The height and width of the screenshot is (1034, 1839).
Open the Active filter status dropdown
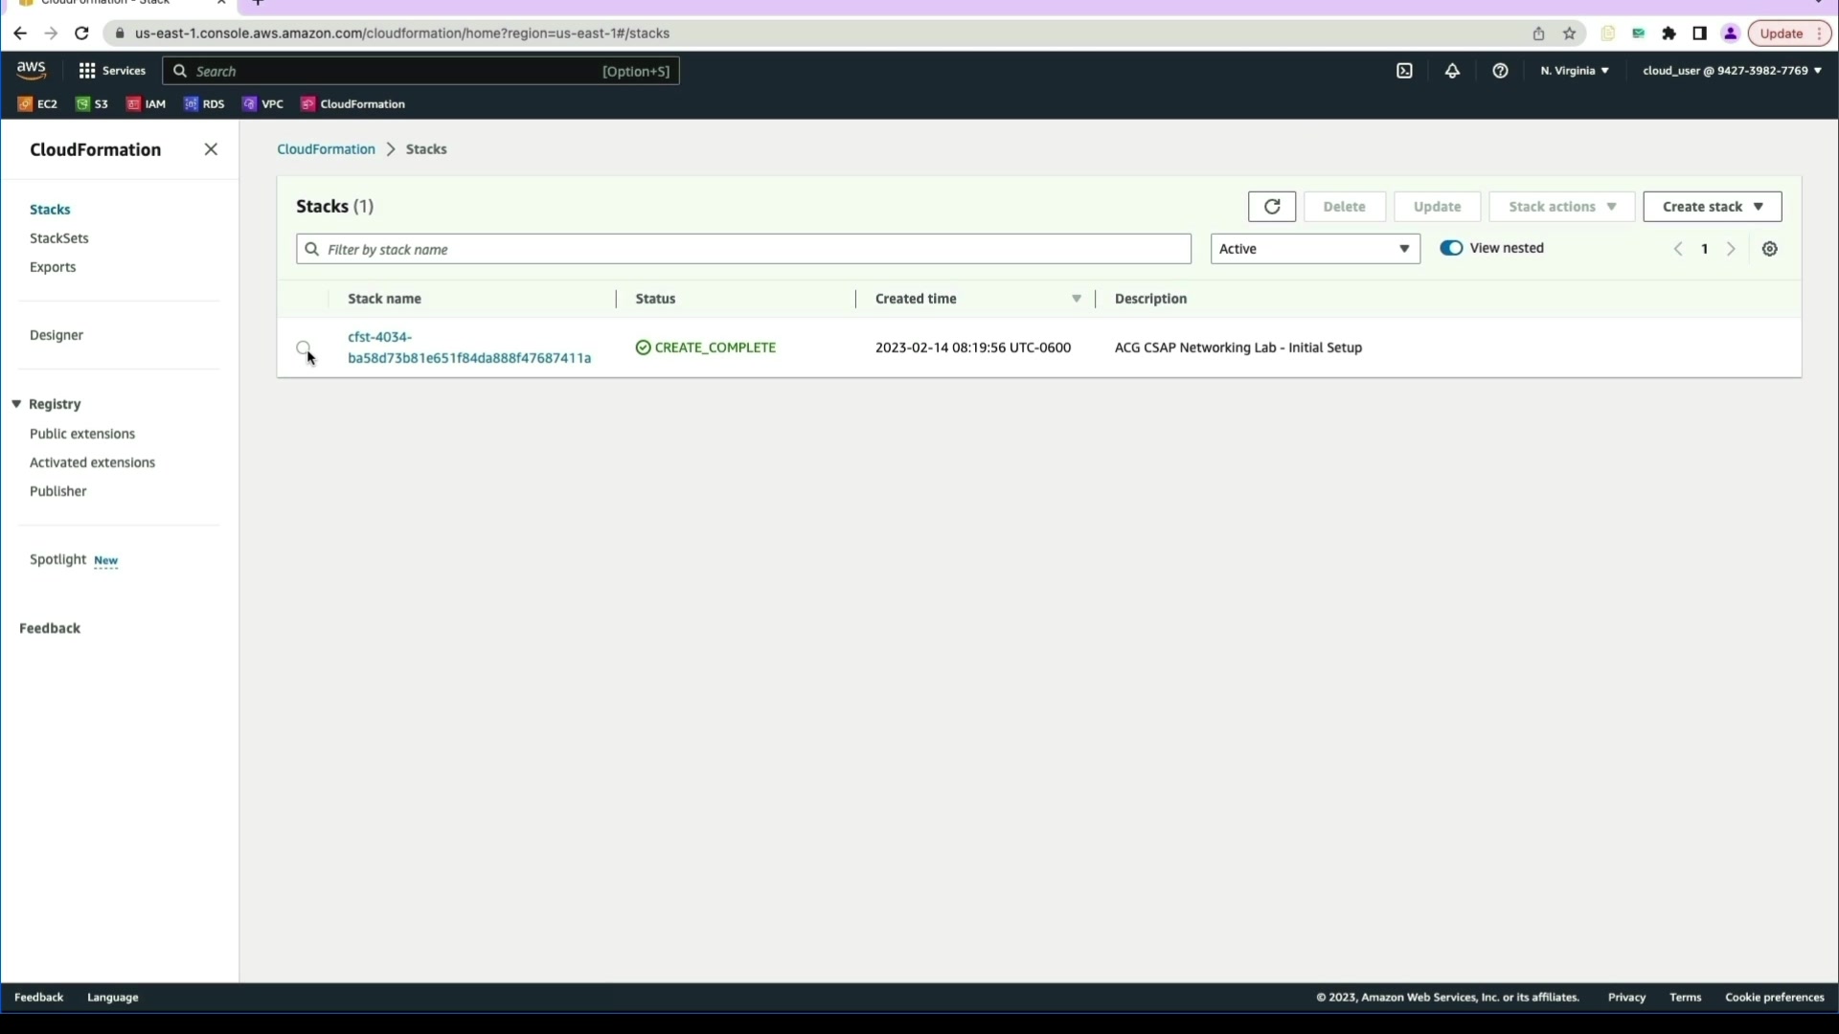(x=1314, y=249)
